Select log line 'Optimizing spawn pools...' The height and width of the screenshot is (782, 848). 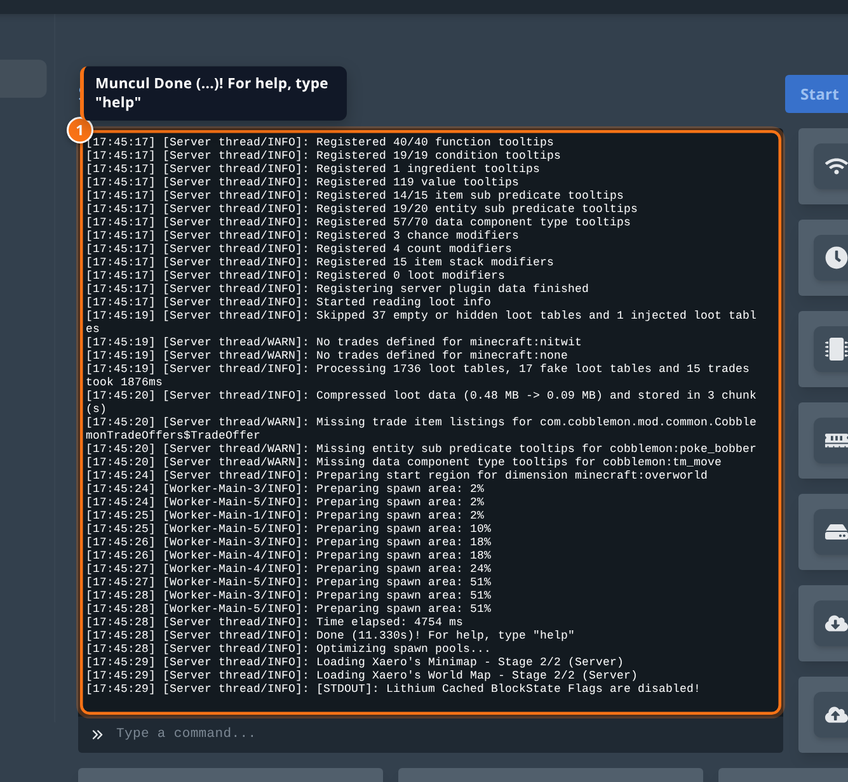(x=288, y=649)
